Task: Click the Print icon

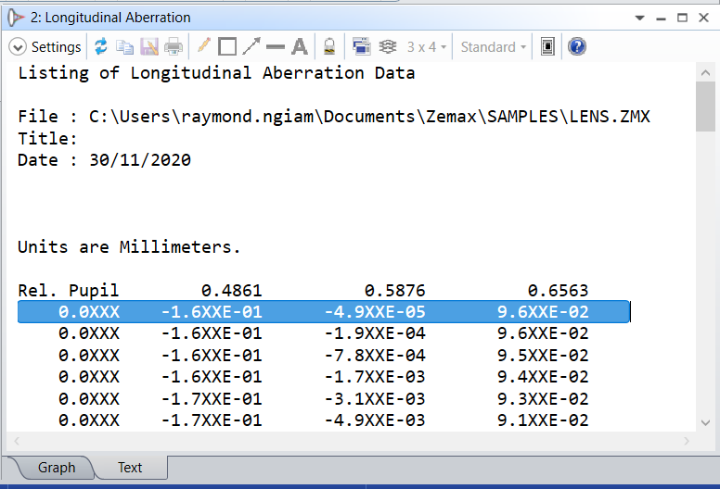Action: [174, 46]
